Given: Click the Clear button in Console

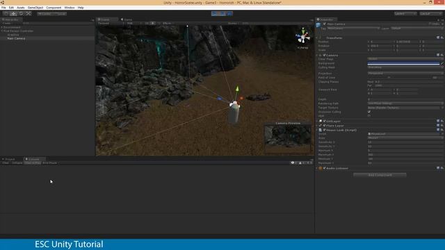Looking at the screenshot, I should click(6, 163).
